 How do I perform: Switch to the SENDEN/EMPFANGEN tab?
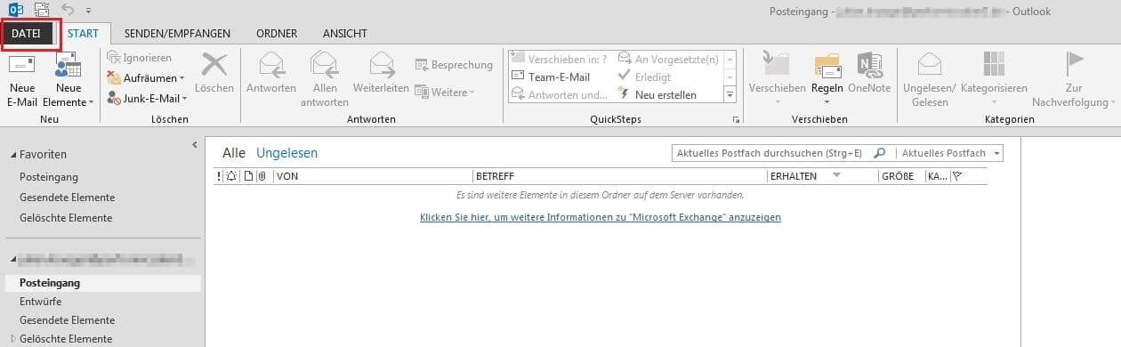[x=177, y=34]
